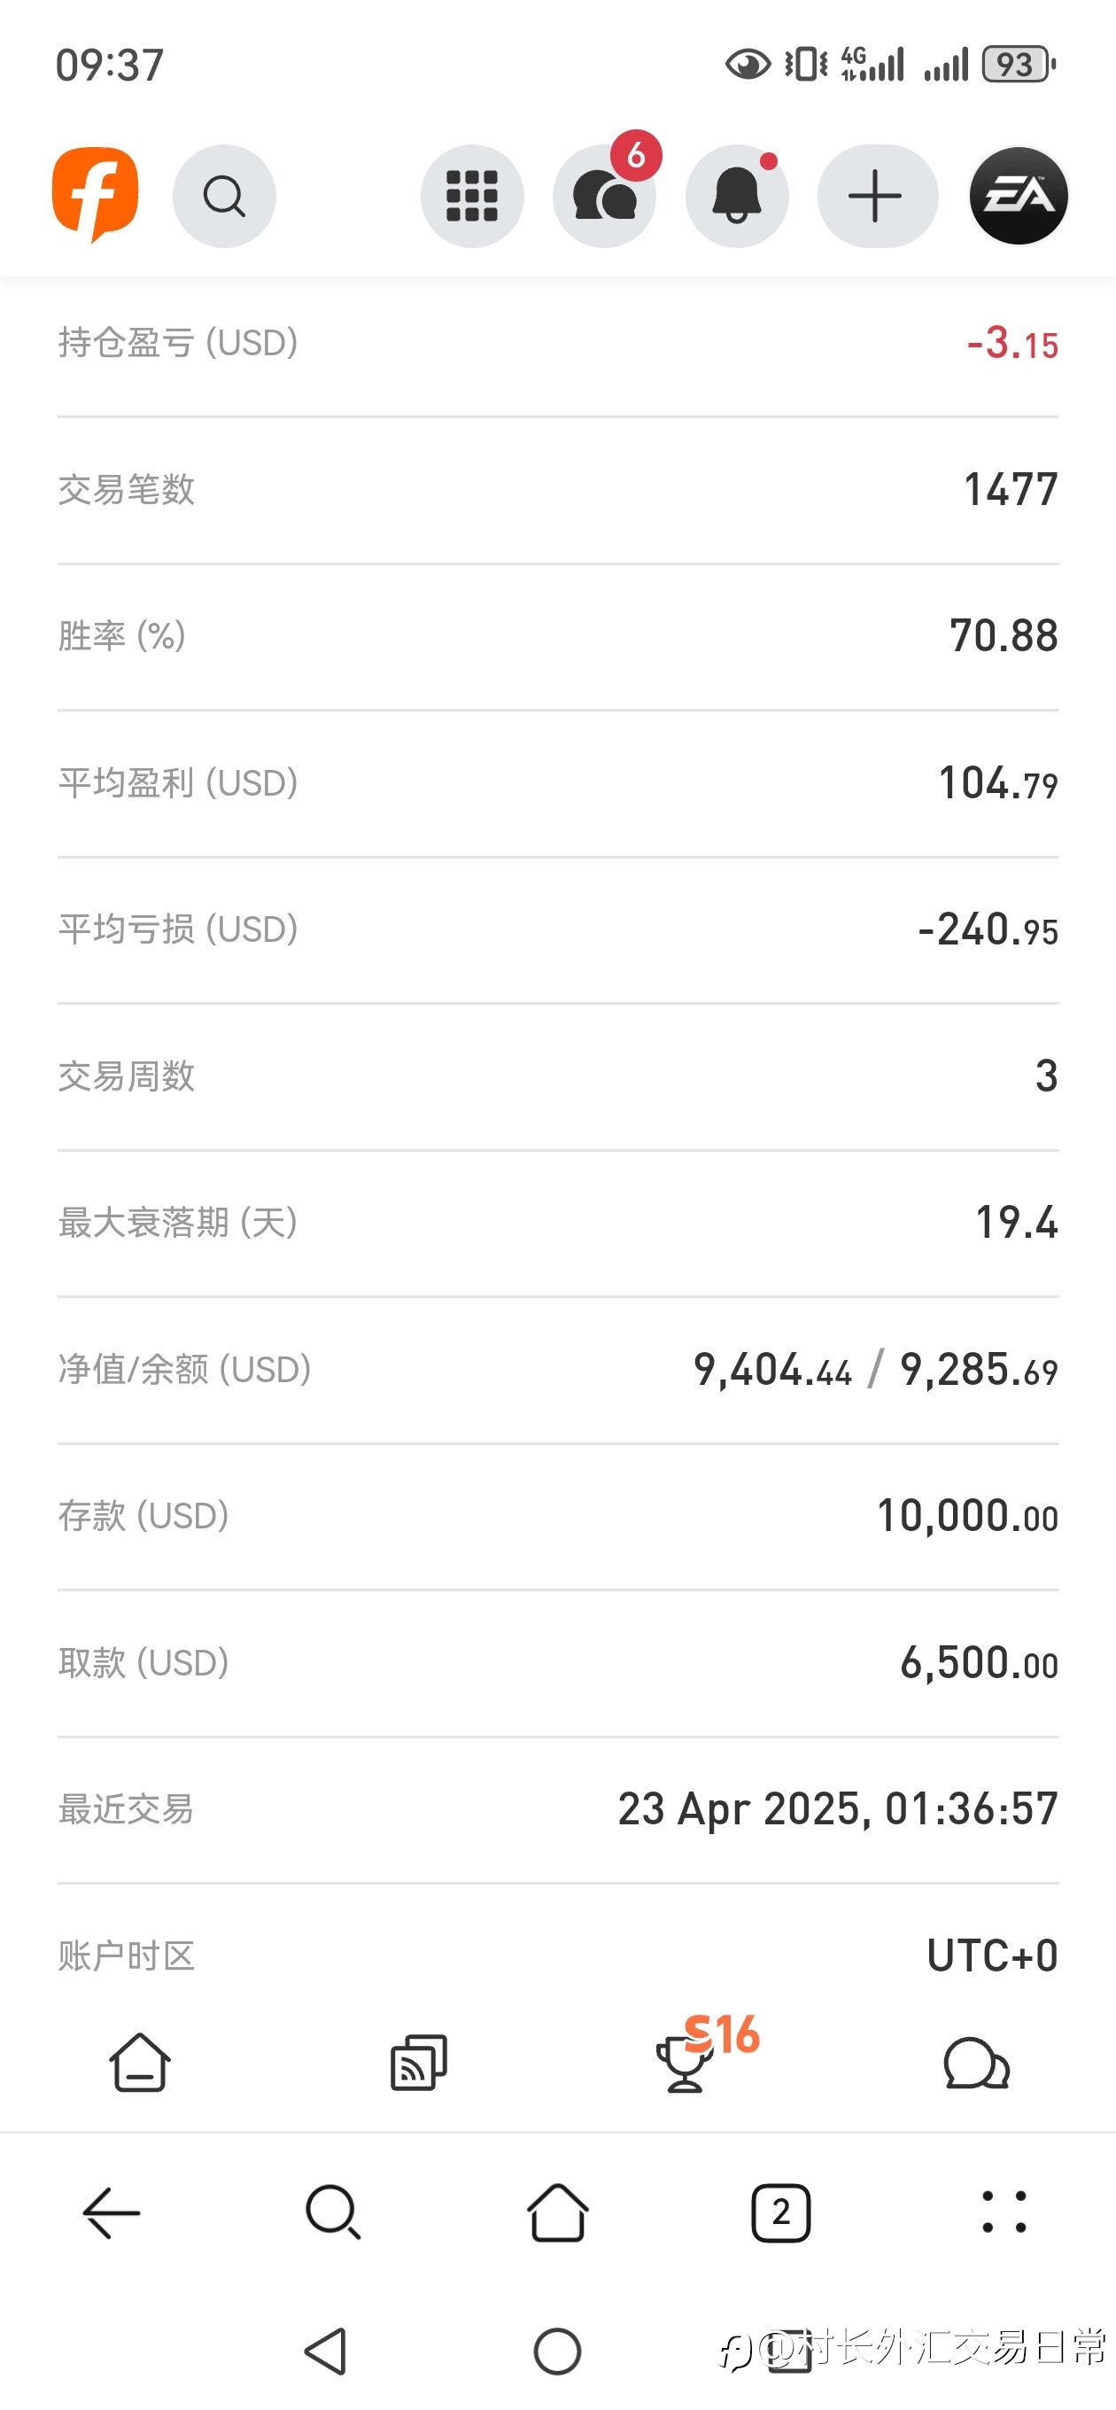Select the 最近交易 date row
1116x2410 pixels.
[557, 1809]
